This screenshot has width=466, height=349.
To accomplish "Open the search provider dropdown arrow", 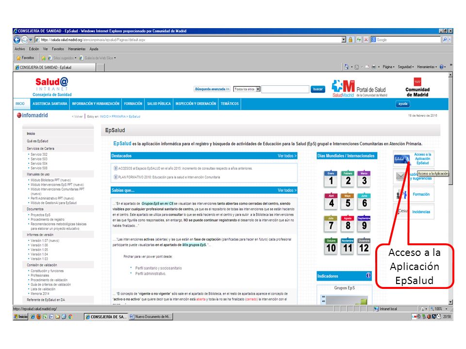I will (x=450, y=40).
